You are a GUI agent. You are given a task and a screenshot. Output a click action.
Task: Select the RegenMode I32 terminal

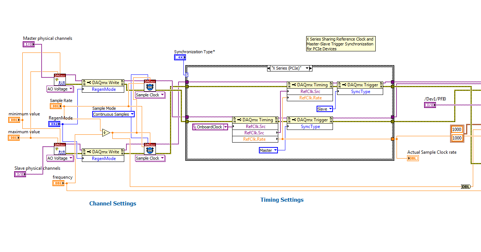[x=55, y=124]
